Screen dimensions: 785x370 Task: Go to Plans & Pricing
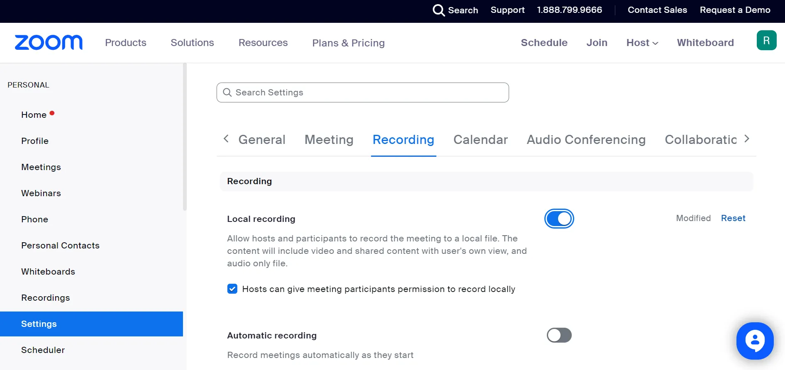349,43
